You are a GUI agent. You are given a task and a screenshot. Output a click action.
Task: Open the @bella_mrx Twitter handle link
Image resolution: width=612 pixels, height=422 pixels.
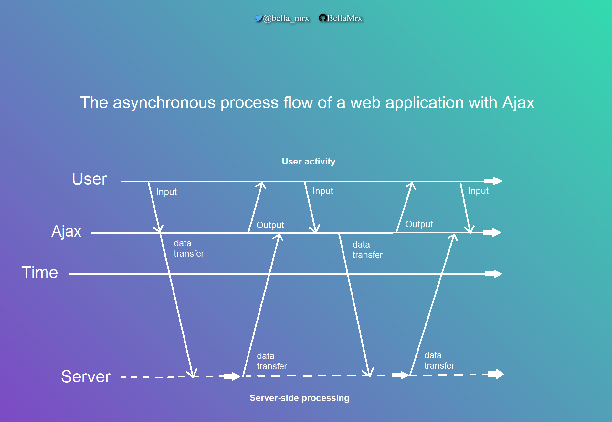pyautogui.click(x=286, y=18)
